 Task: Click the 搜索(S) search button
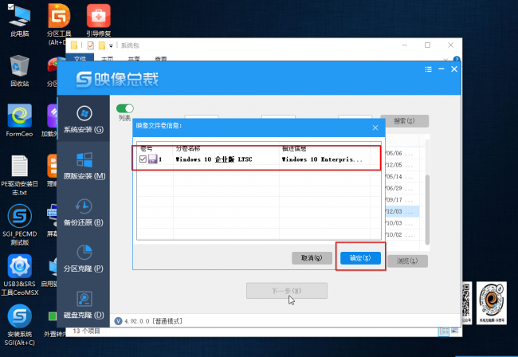(x=404, y=121)
